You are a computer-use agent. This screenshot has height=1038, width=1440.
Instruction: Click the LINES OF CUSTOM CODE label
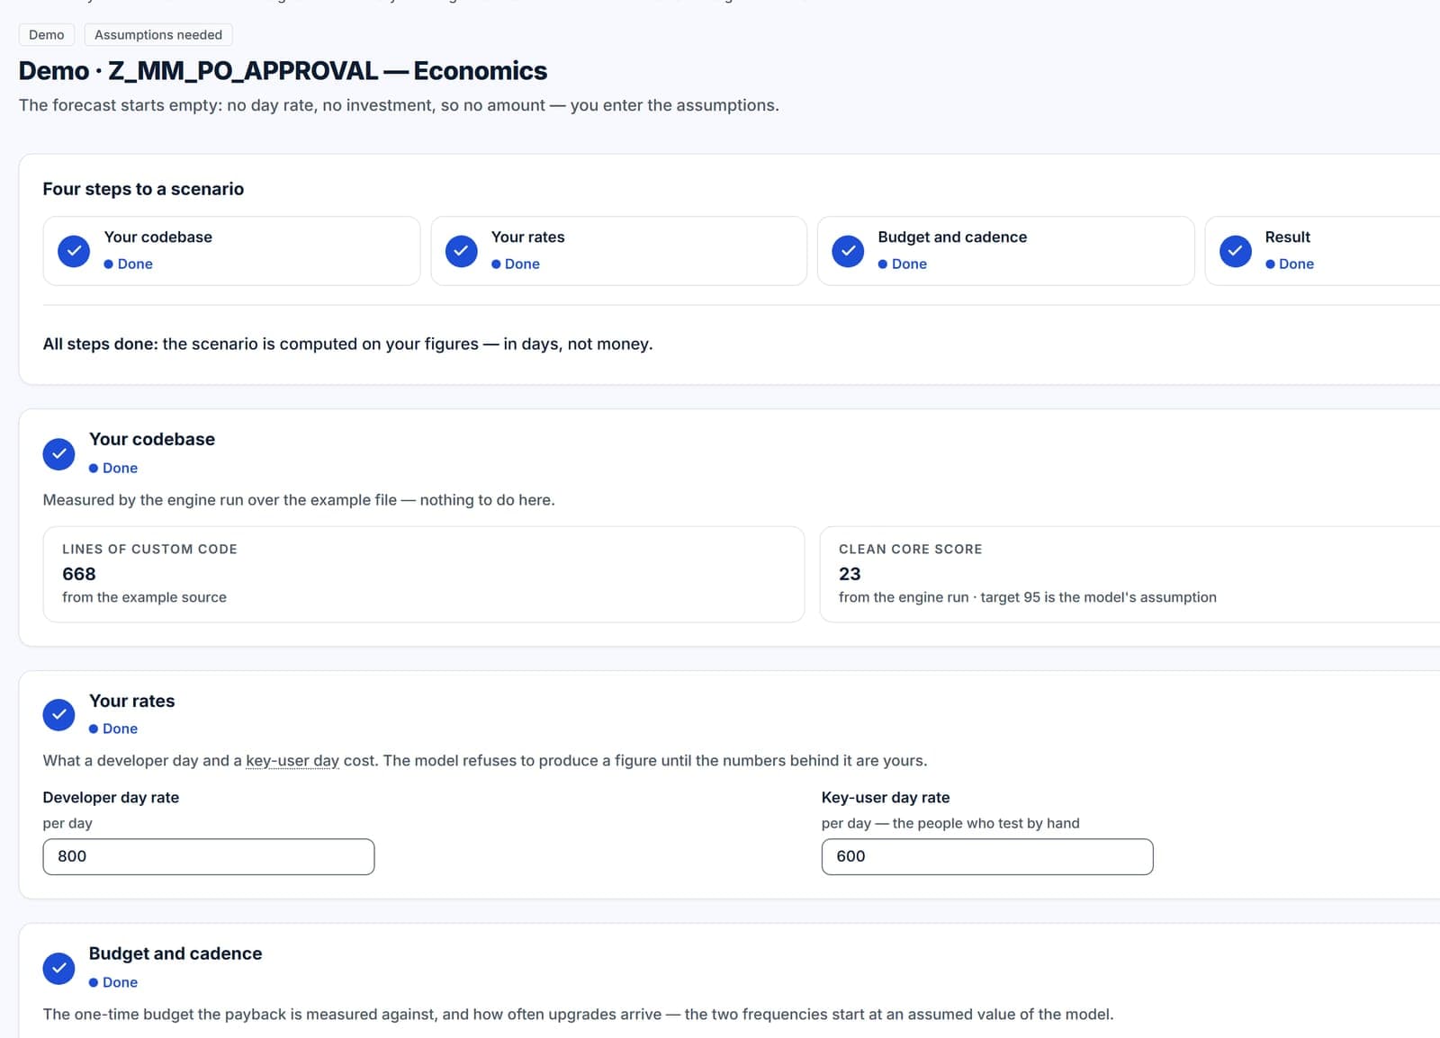click(149, 550)
